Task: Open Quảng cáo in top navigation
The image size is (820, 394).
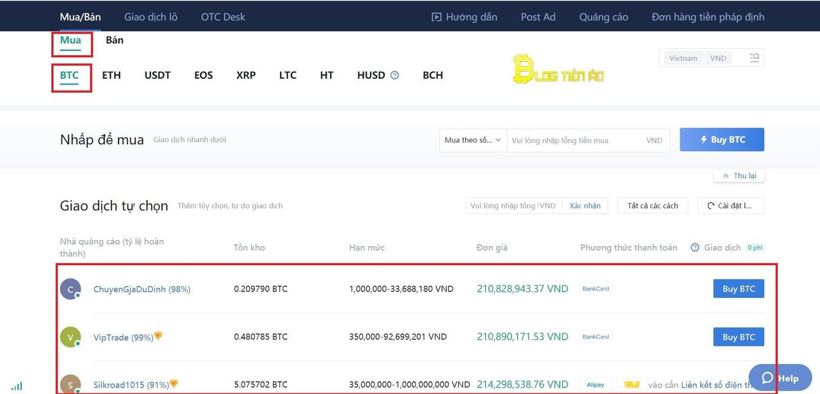Action: click(x=603, y=17)
